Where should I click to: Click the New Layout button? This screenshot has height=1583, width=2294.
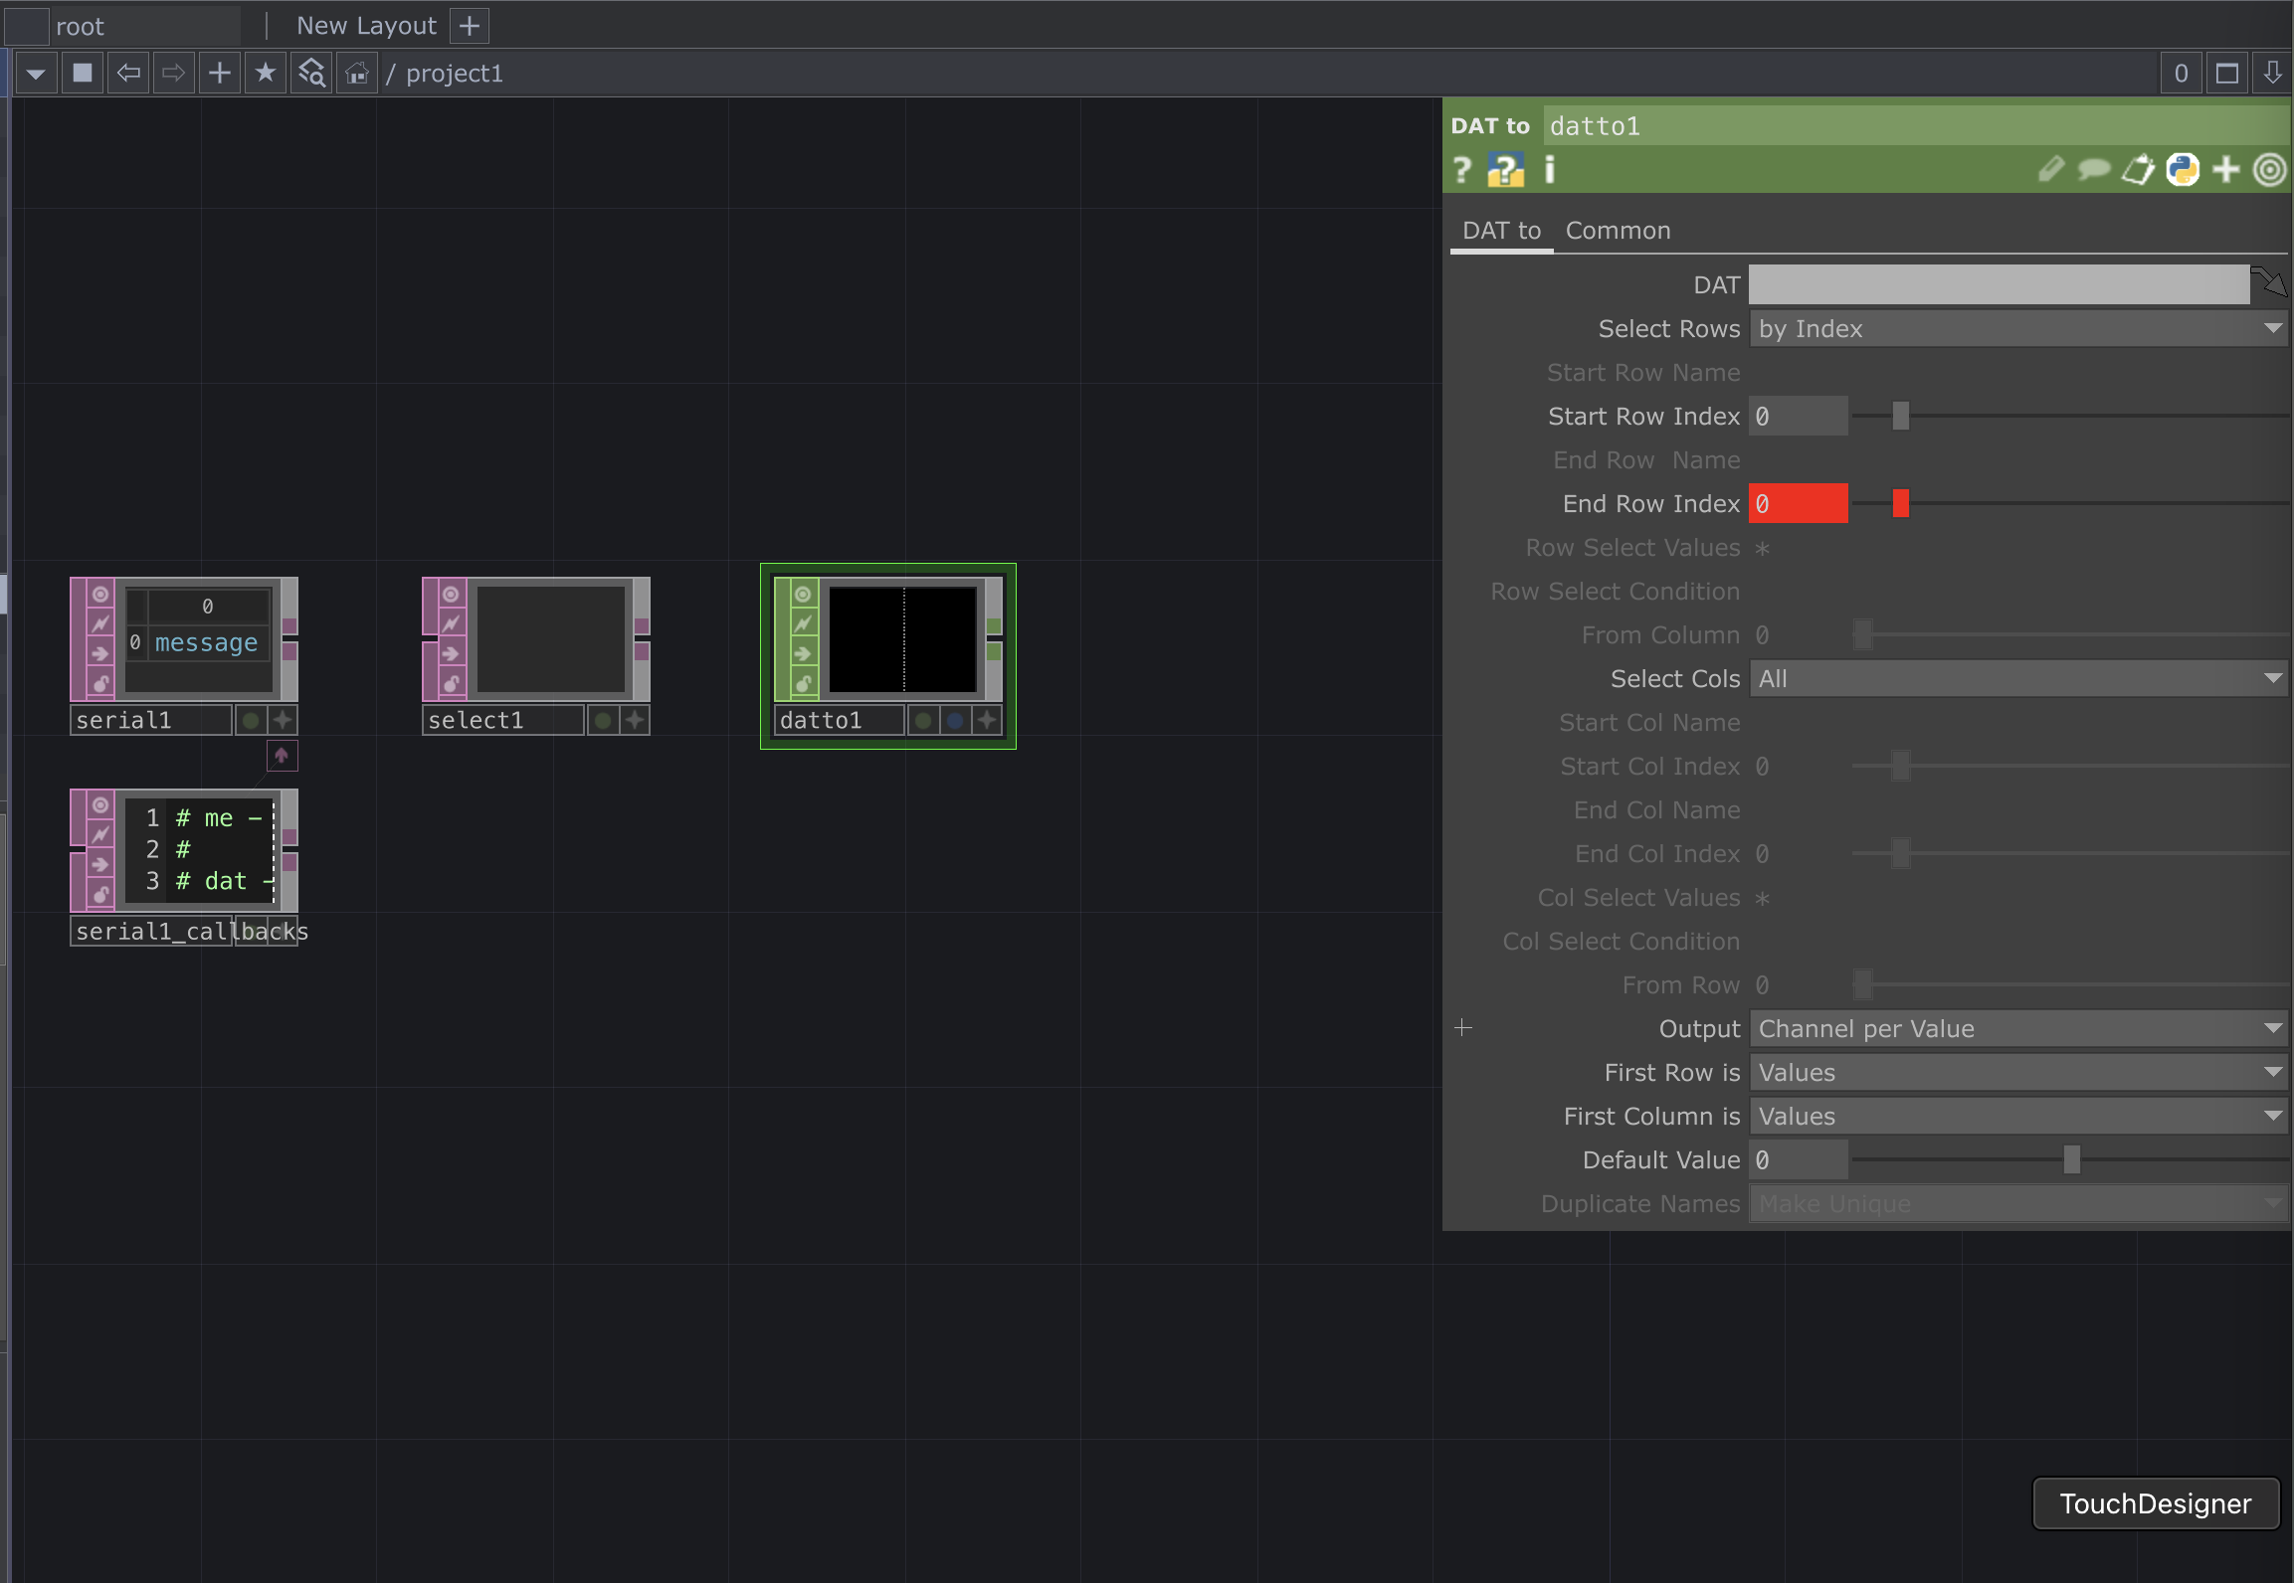pos(366,26)
